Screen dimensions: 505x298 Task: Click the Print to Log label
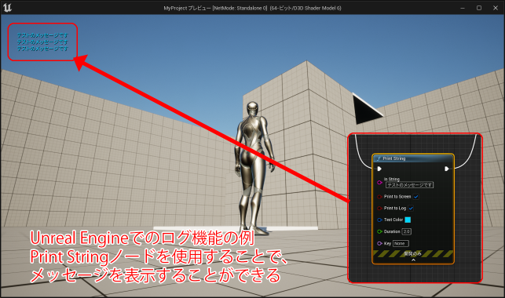[395, 208]
